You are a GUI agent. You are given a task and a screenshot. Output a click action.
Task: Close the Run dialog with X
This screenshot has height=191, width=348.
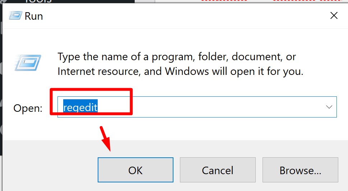(x=334, y=15)
